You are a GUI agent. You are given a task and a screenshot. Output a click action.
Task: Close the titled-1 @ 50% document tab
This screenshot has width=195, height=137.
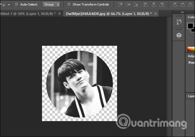pos(60,14)
